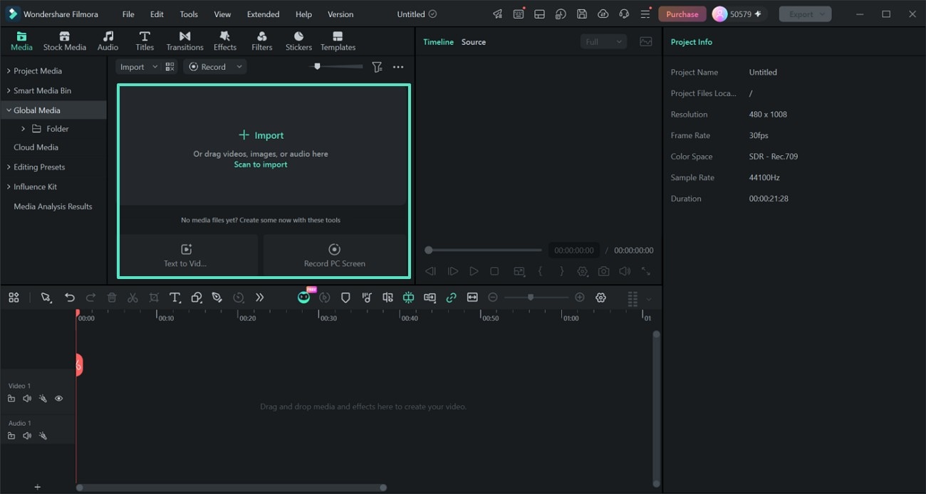Go to the Stickers tab
Viewport: 926px width, 494px height.
pyautogui.click(x=298, y=41)
